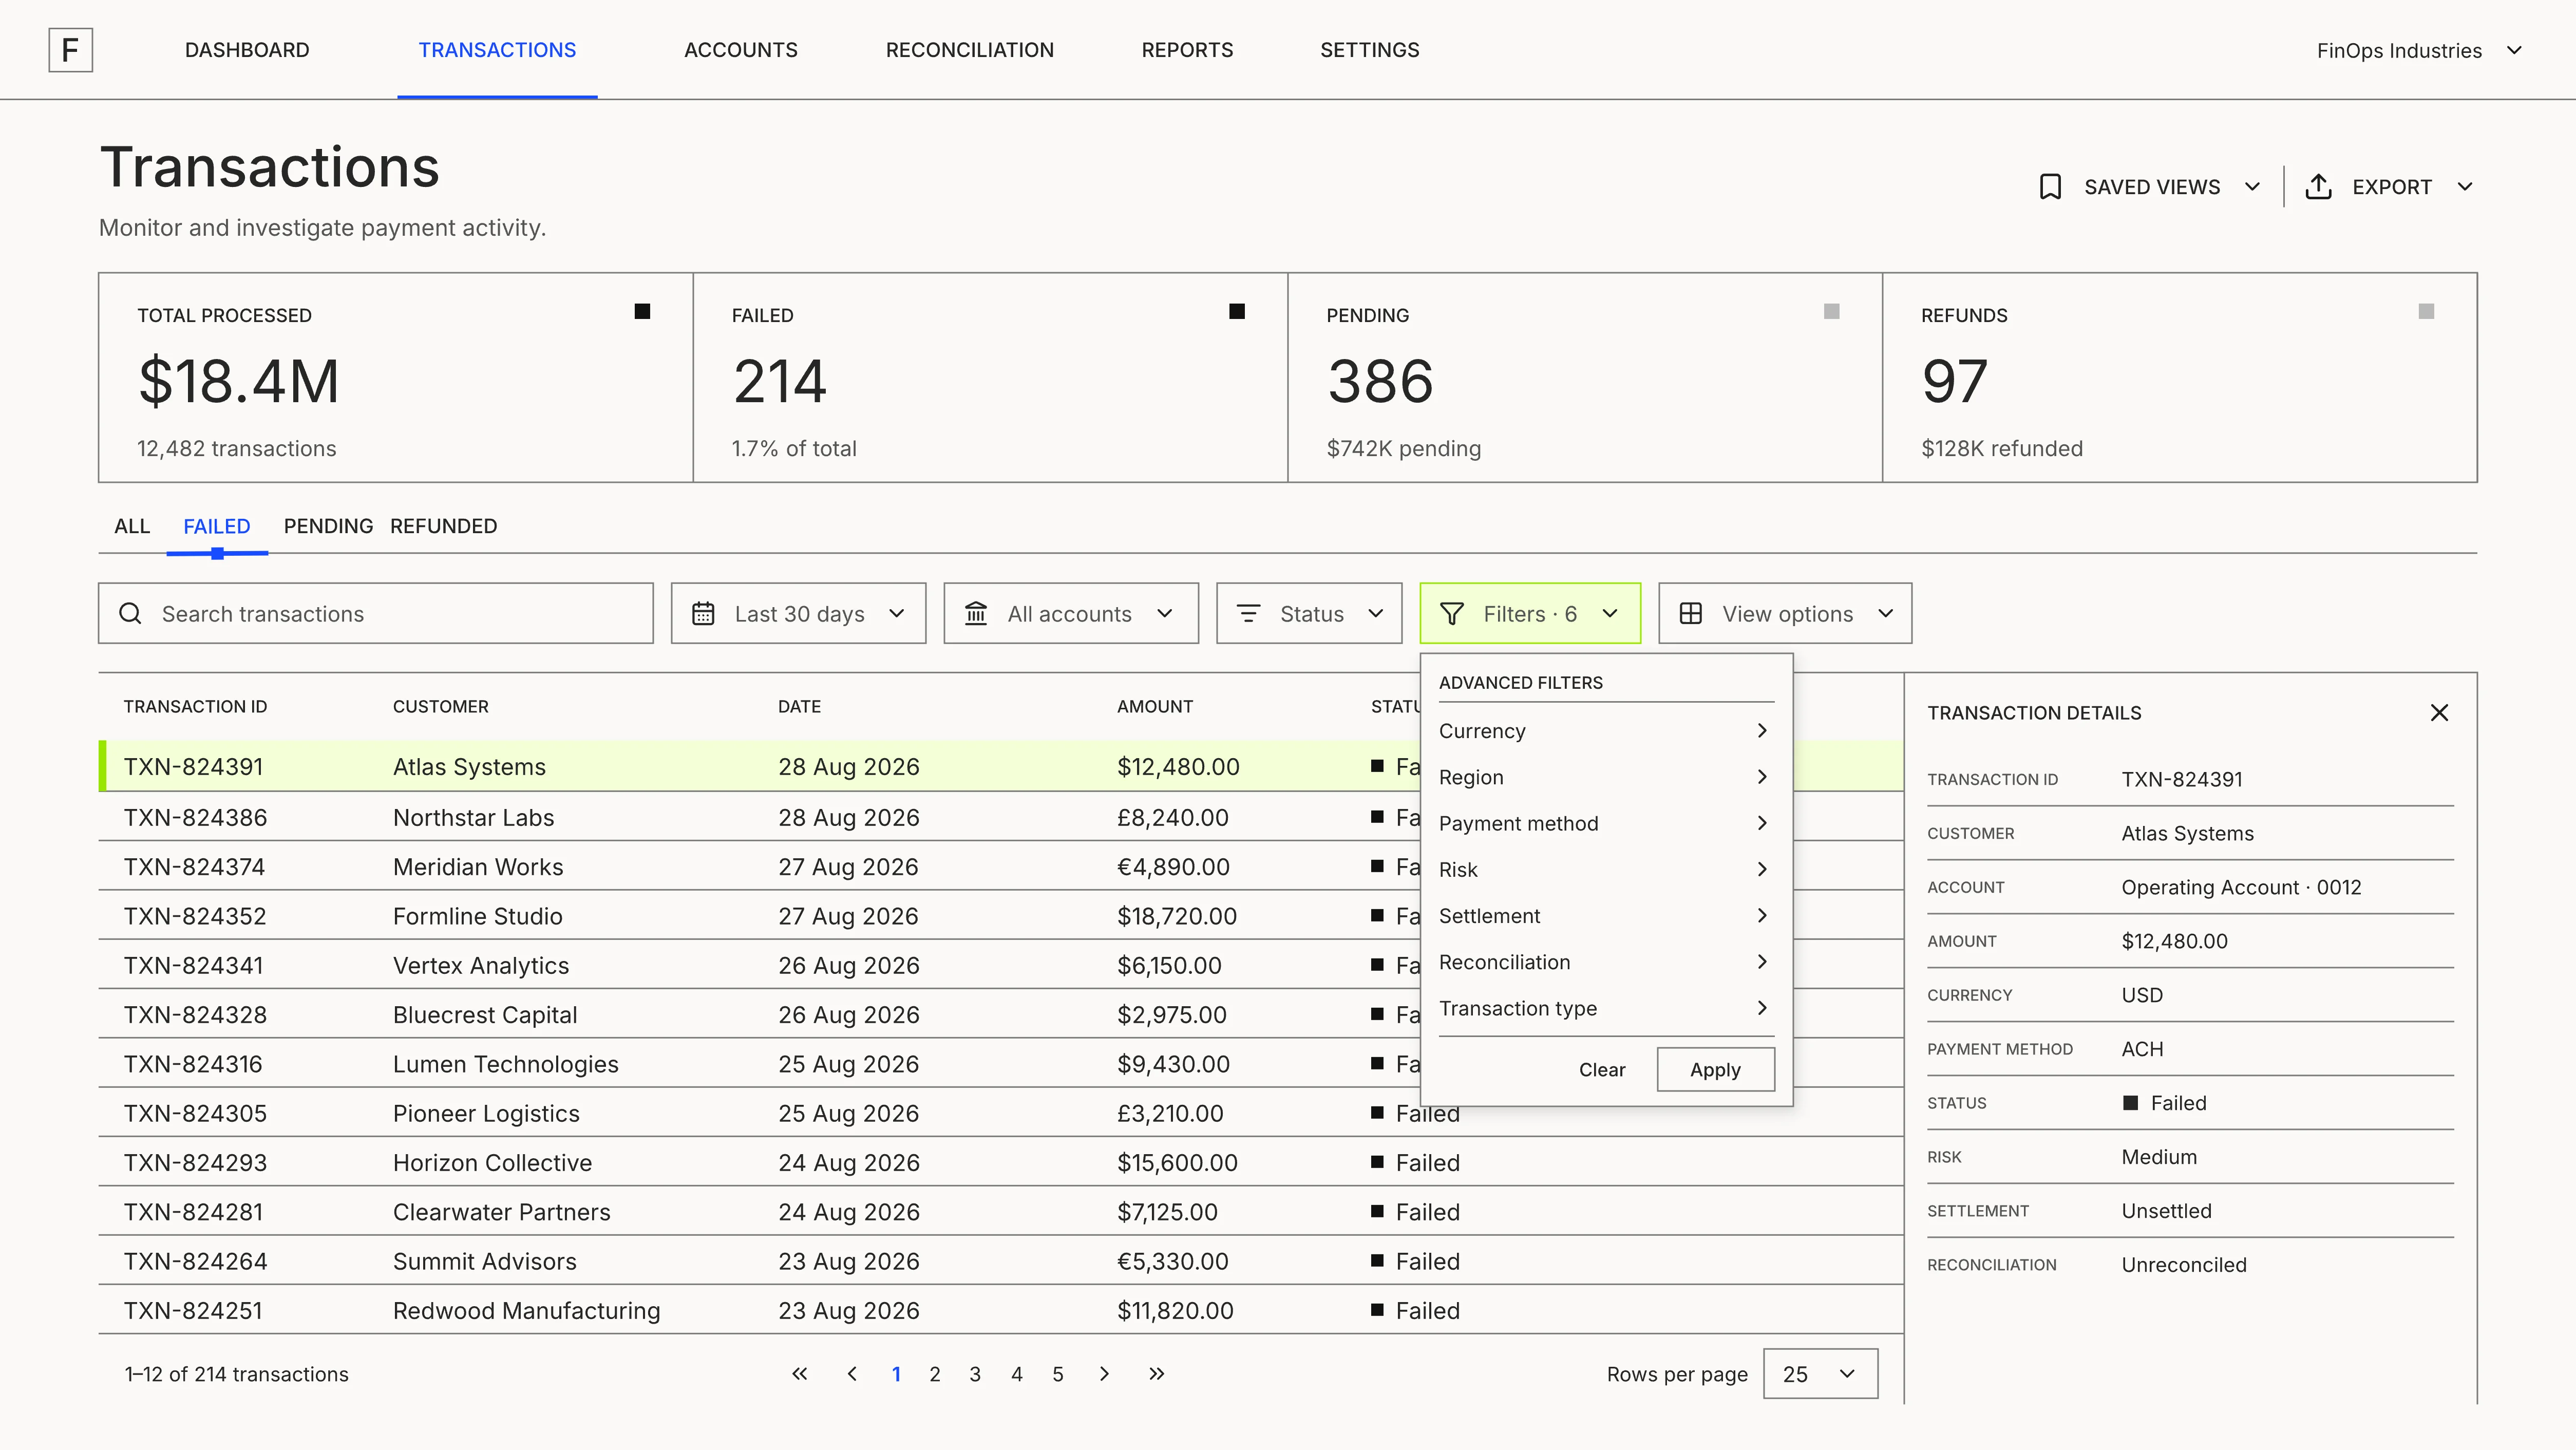Image resolution: width=2576 pixels, height=1450 pixels.
Task: Click Apply in Advanced Filters
Action: [x=1715, y=1069]
